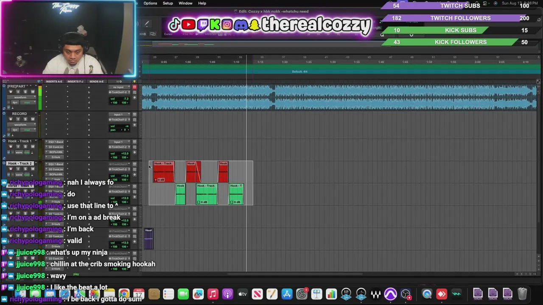
Task: Open Numbers from the dock
Action: point(331,294)
